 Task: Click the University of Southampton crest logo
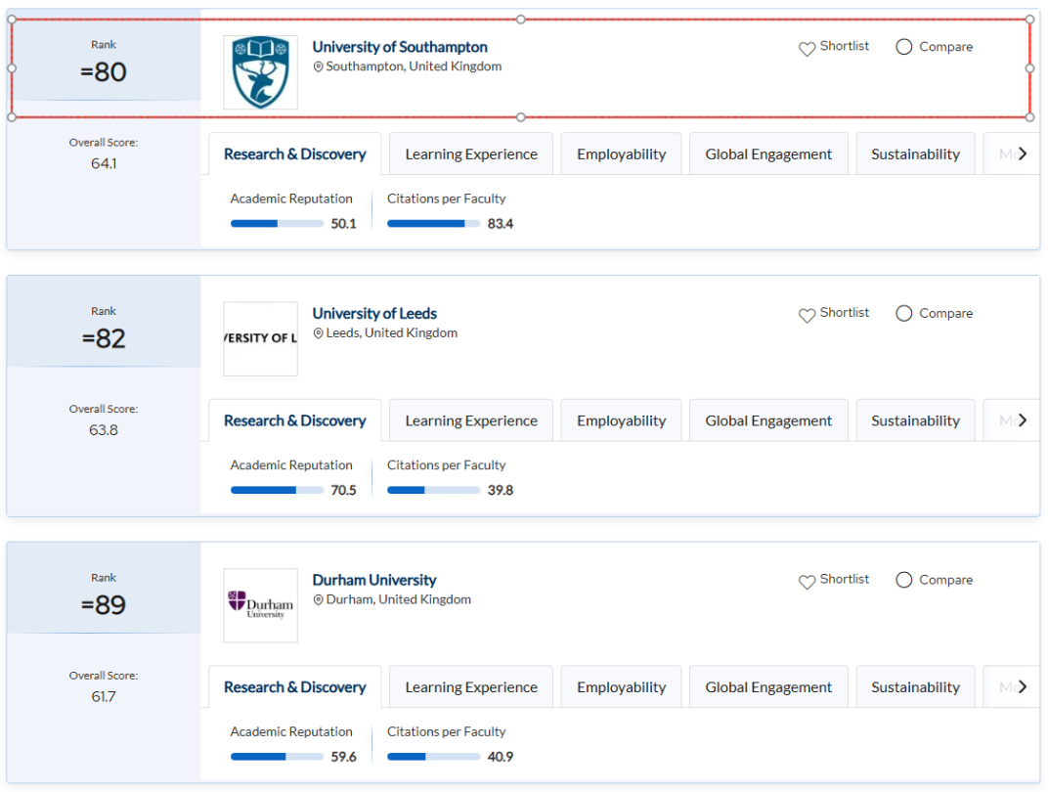point(260,72)
